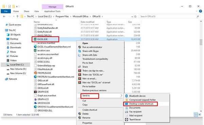This screenshot has height=125, width=204.
Task: Choose Desktop (create shortcut) in Send to
Action: (141, 104)
